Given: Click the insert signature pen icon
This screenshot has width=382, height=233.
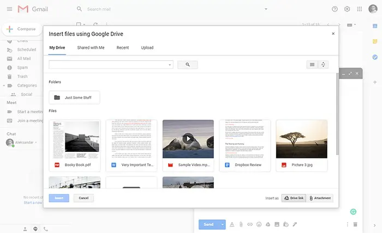Looking at the screenshot, I should click(x=295, y=224).
